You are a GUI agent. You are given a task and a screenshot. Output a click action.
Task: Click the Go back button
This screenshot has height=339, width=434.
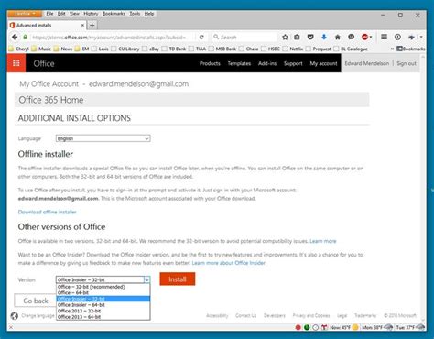35,301
